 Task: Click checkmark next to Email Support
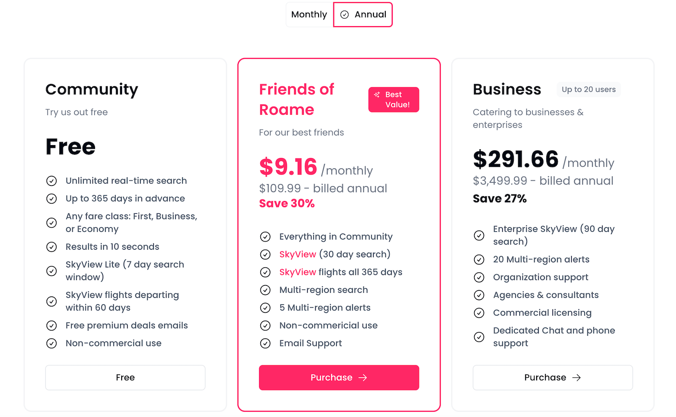[x=265, y=343]
